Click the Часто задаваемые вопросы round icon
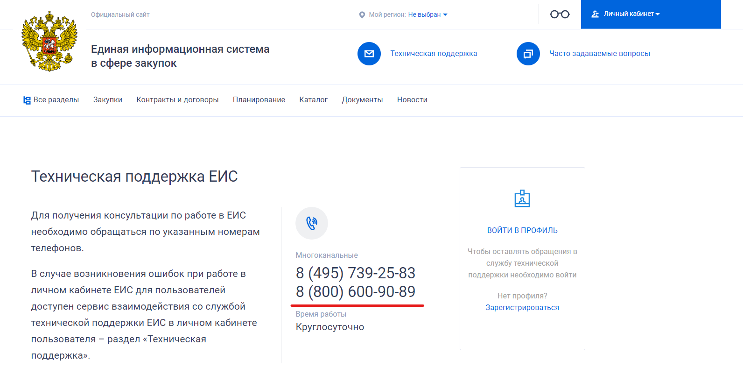Viewport: 743px width, 375px height. 528,54
